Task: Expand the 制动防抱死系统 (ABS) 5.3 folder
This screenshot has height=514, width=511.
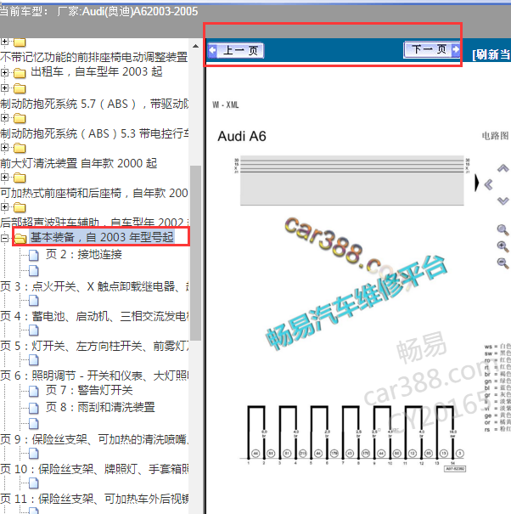Action: tap(4, 117)
